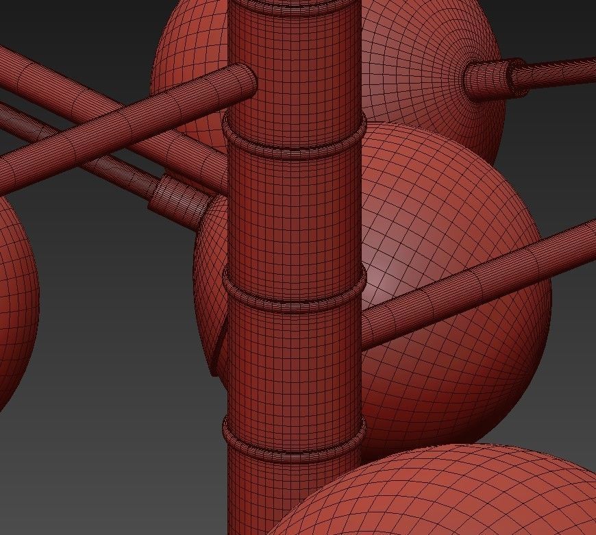Pick the cylindrical sleeve connector left of the column

[x=181, y=201]
